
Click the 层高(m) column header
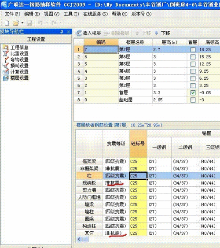point(169,42)
